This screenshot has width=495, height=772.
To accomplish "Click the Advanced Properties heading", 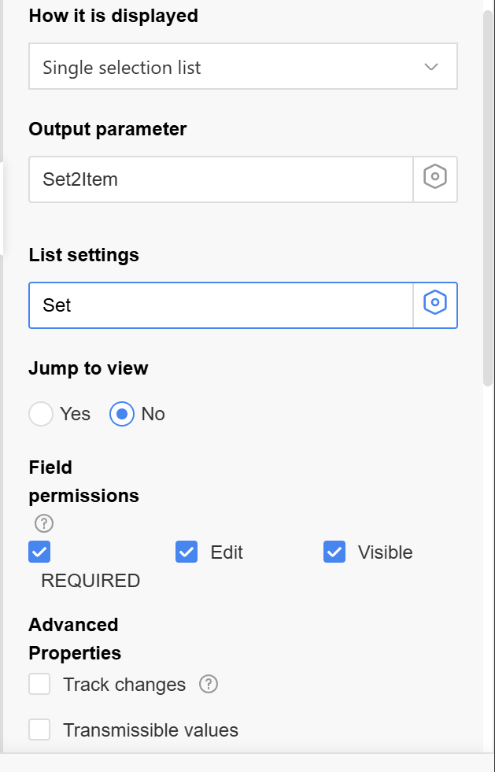I will (x=74, y=638).
